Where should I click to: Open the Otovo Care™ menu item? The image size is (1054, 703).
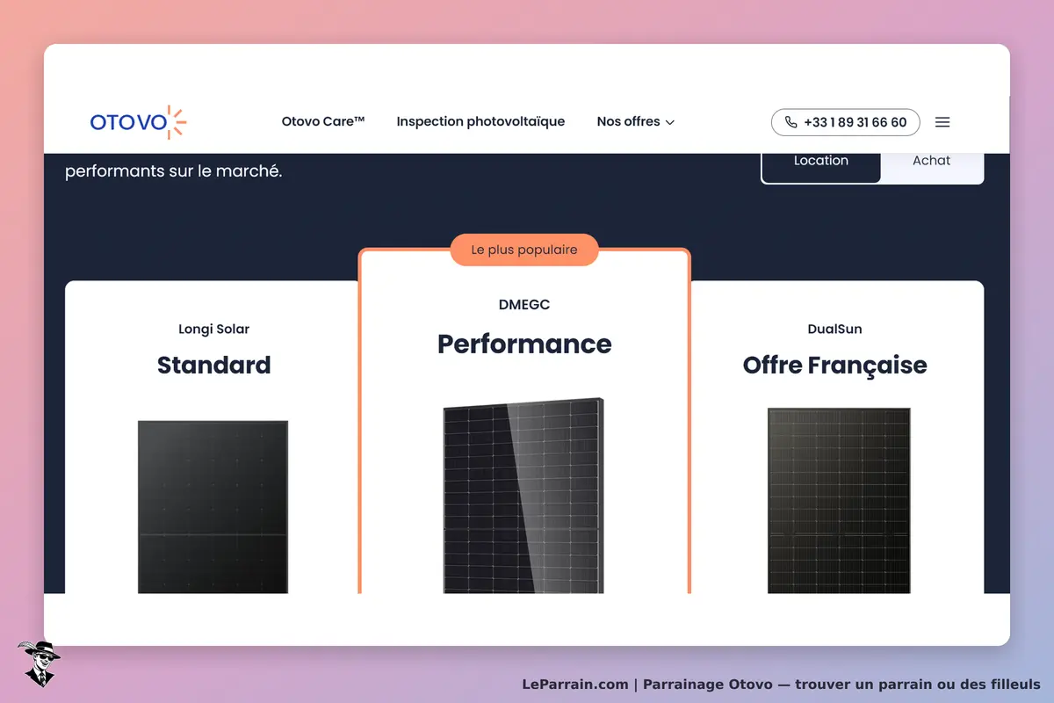tap(323, 122)
